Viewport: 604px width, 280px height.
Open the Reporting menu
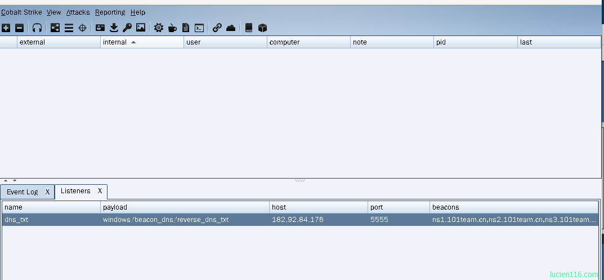pos(110,12)
